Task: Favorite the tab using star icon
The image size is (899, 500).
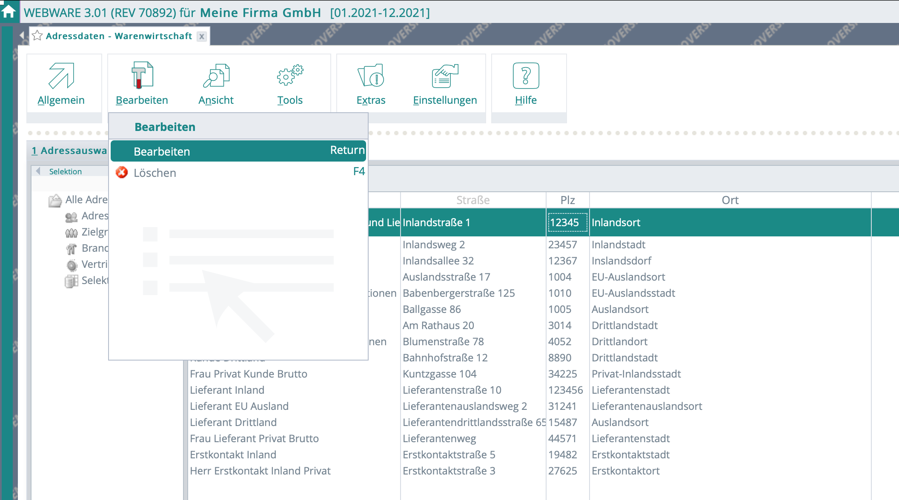Action: click(37, 36)
